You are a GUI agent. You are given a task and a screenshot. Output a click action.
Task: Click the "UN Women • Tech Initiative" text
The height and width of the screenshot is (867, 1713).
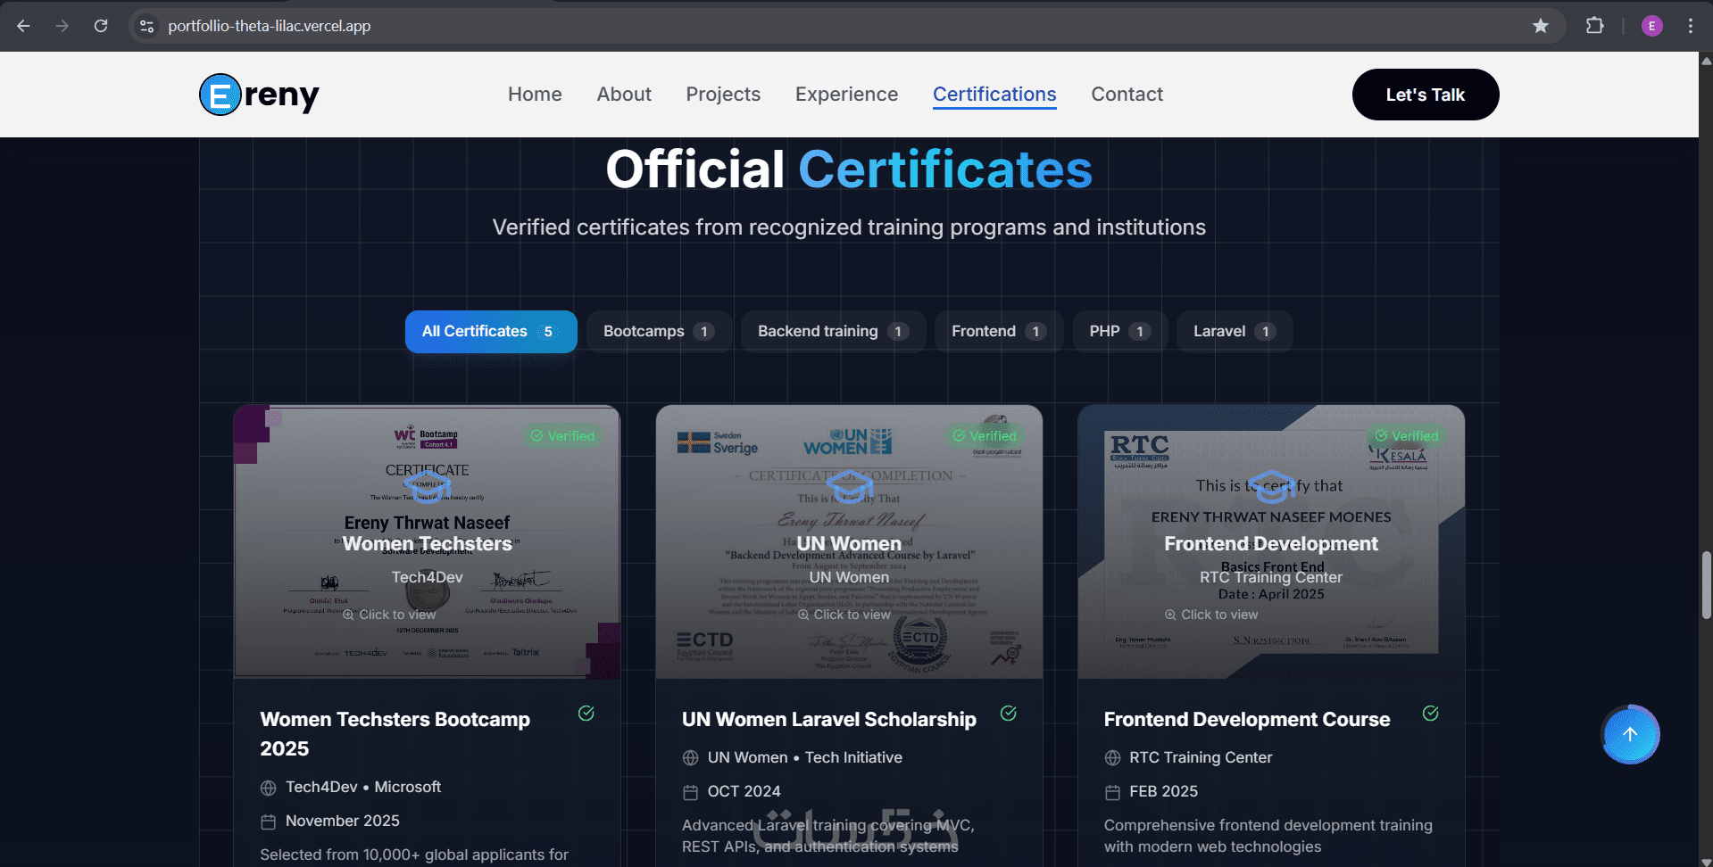tap(805, 758)
